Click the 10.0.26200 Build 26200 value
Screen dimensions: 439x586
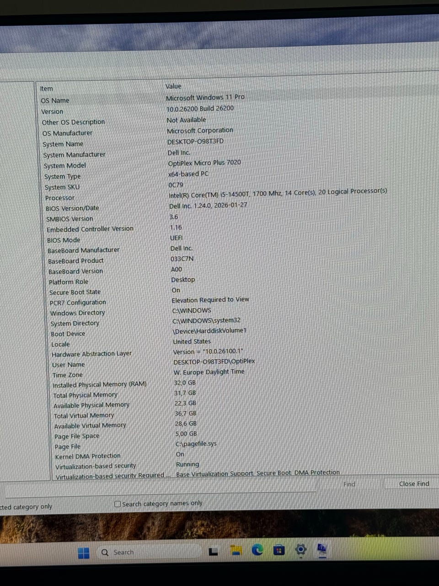click(x=200, y=109)
